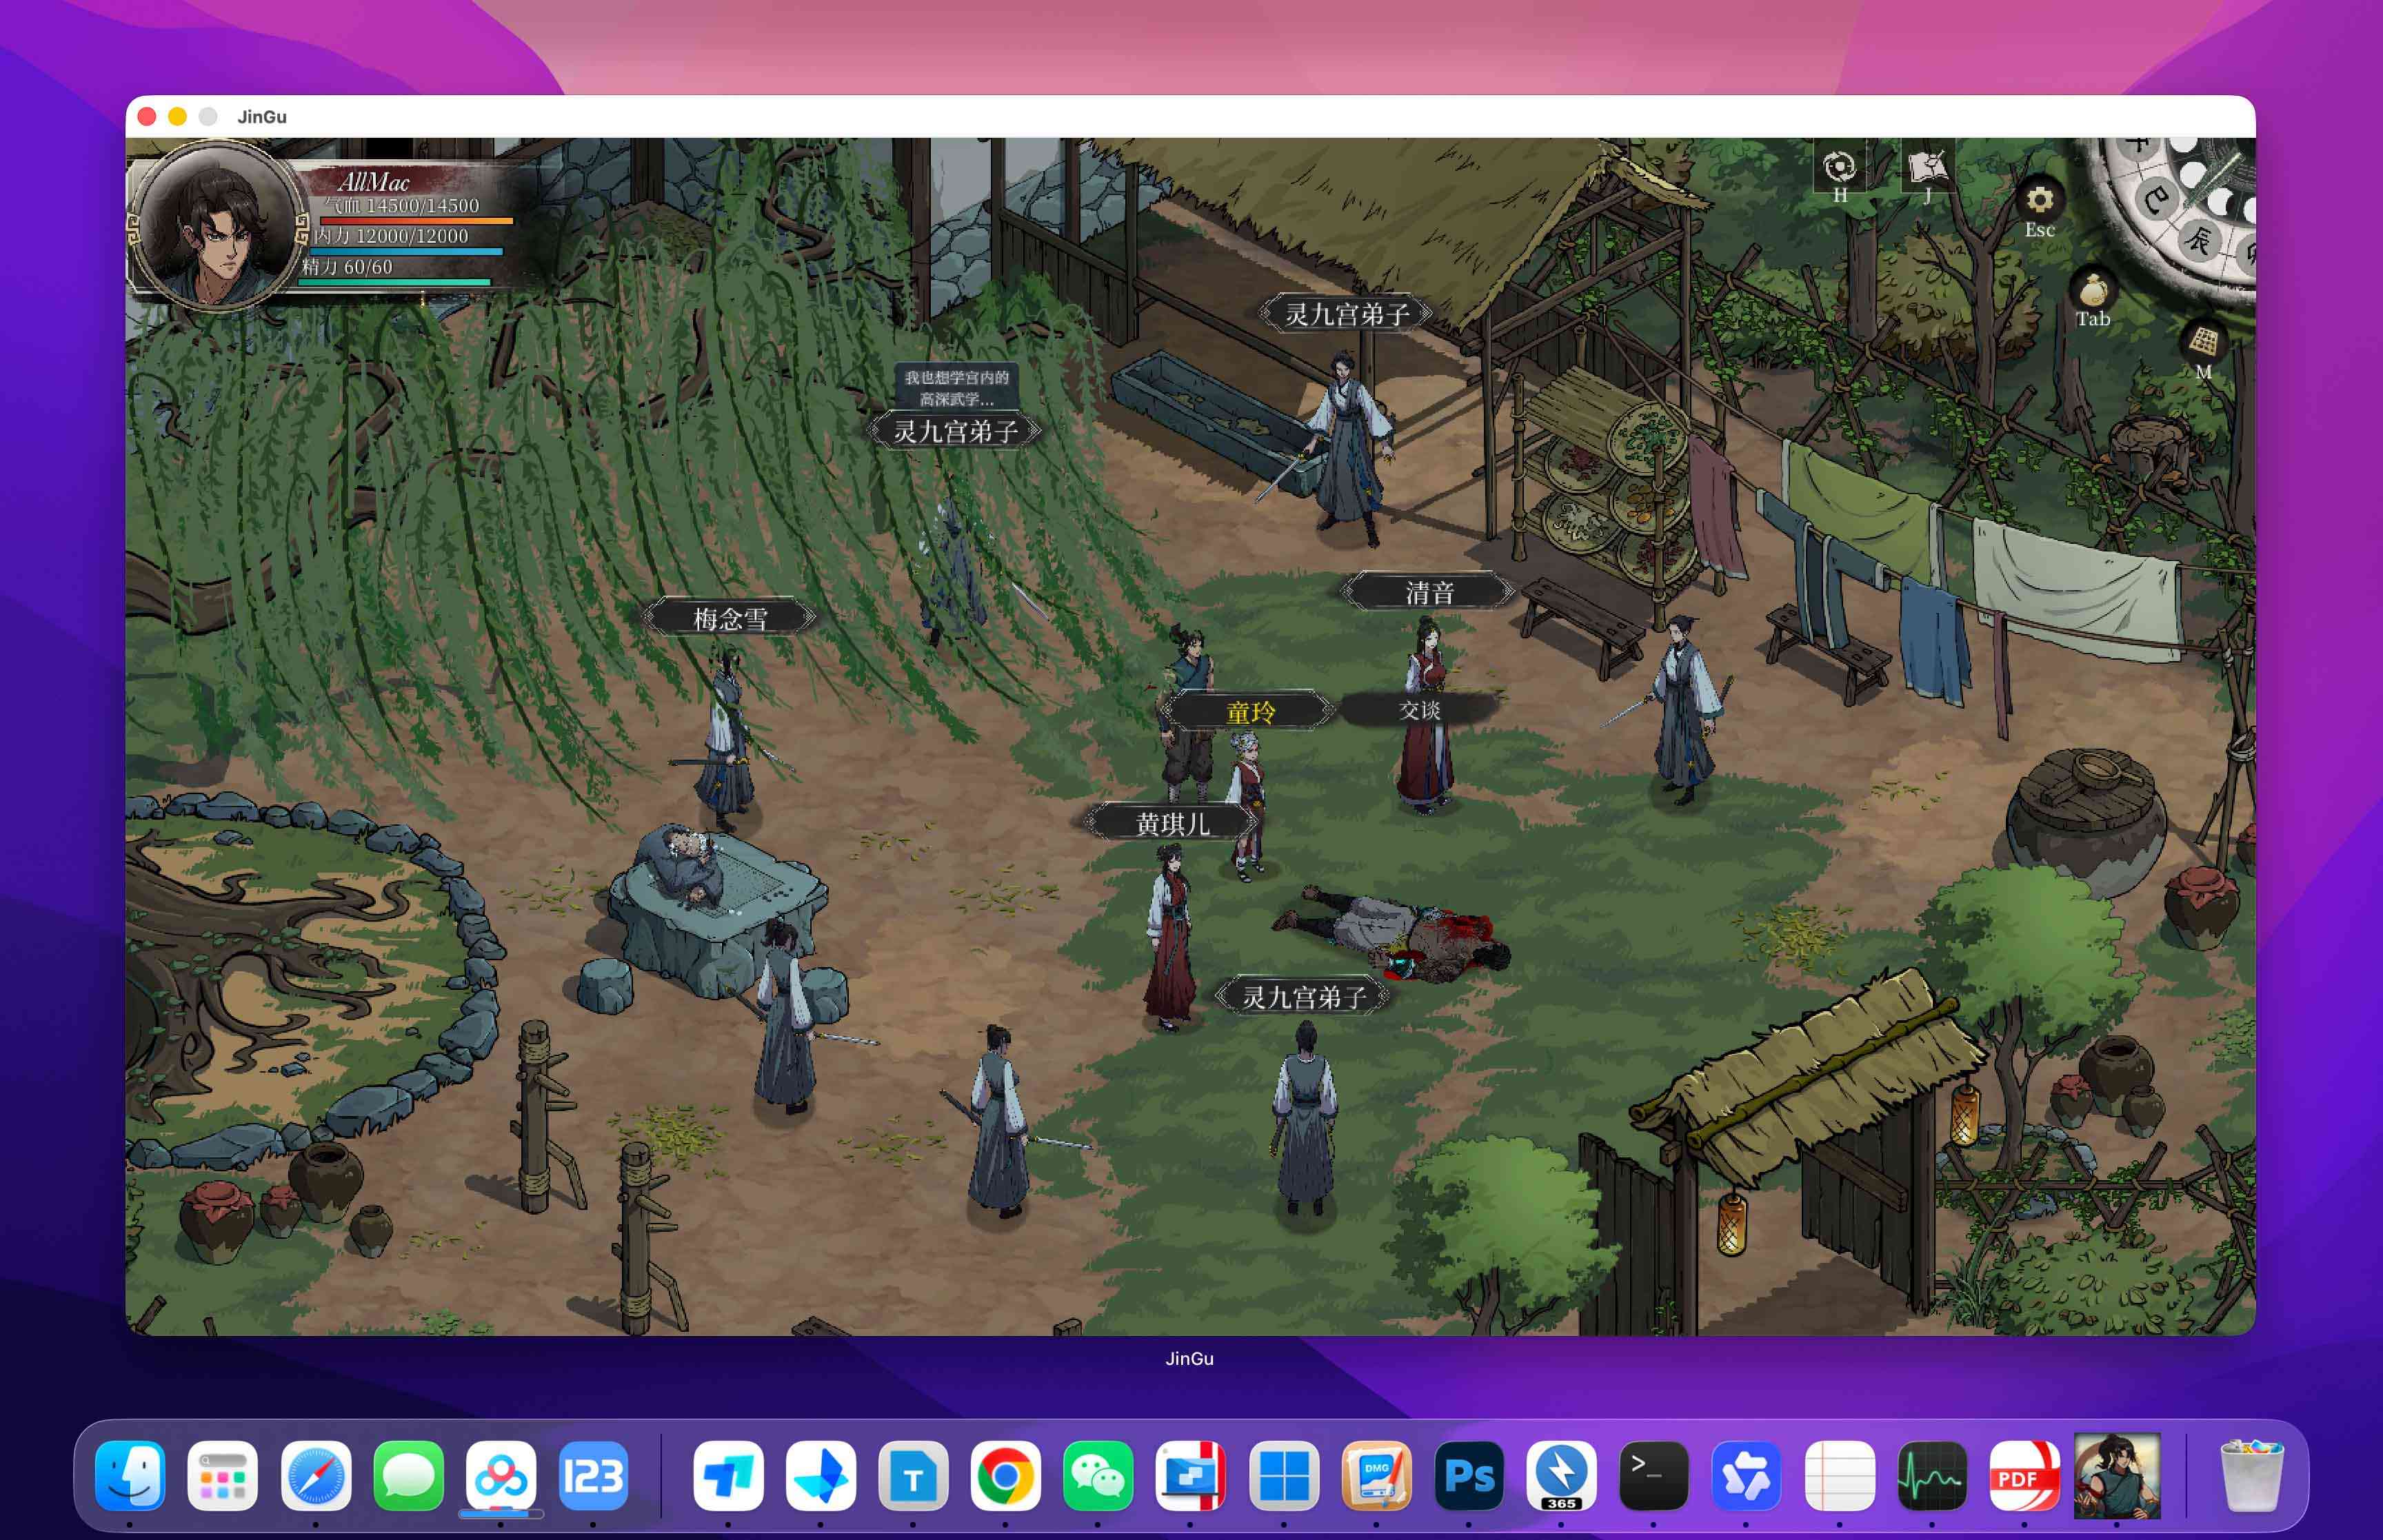The image size is (2383, 1540).
Task: Open the inventory pouch icon labeled Tab
Action: (x=2092, y=291)
